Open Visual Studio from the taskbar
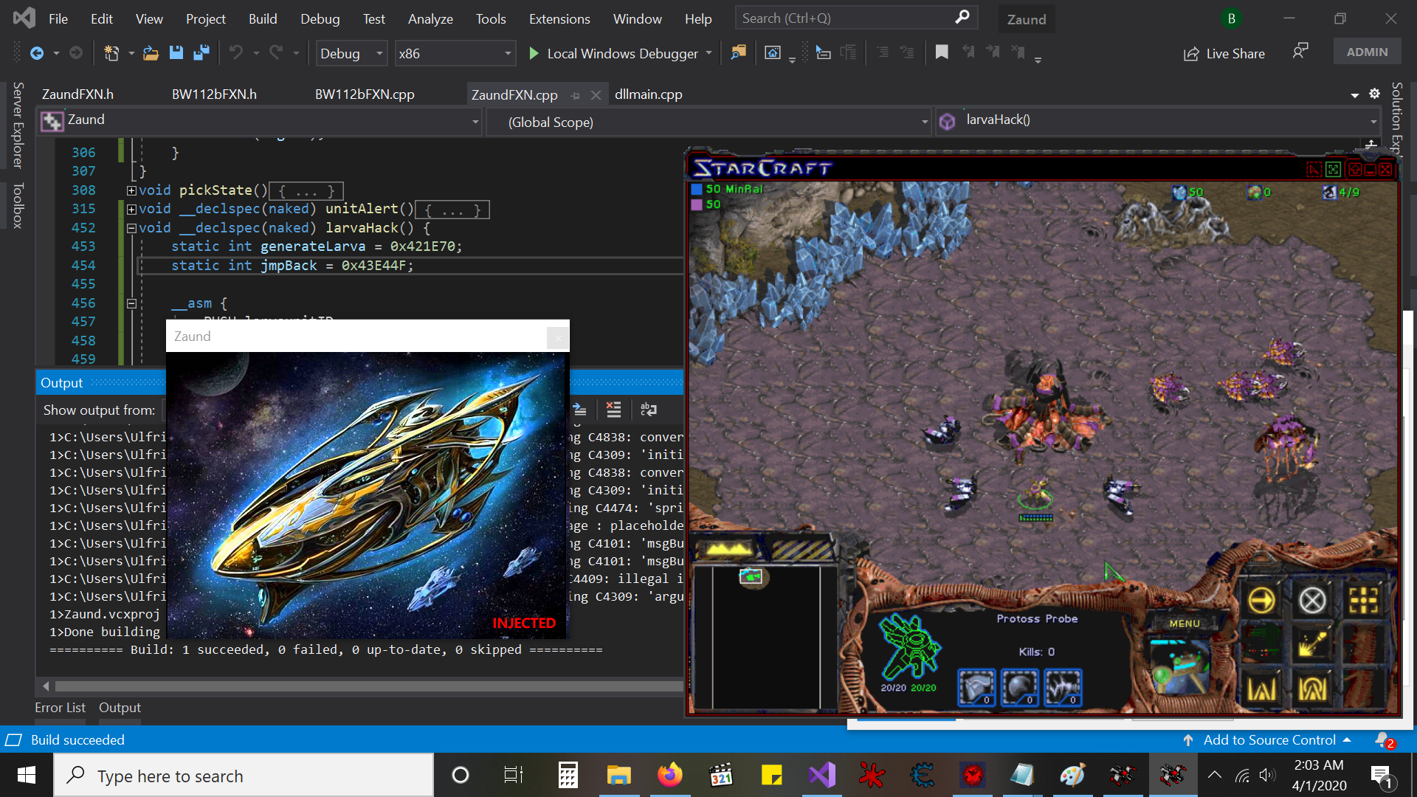 821,775
